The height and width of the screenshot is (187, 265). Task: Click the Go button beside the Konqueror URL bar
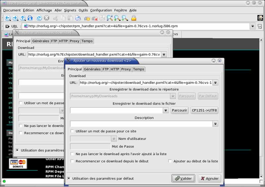260,26
